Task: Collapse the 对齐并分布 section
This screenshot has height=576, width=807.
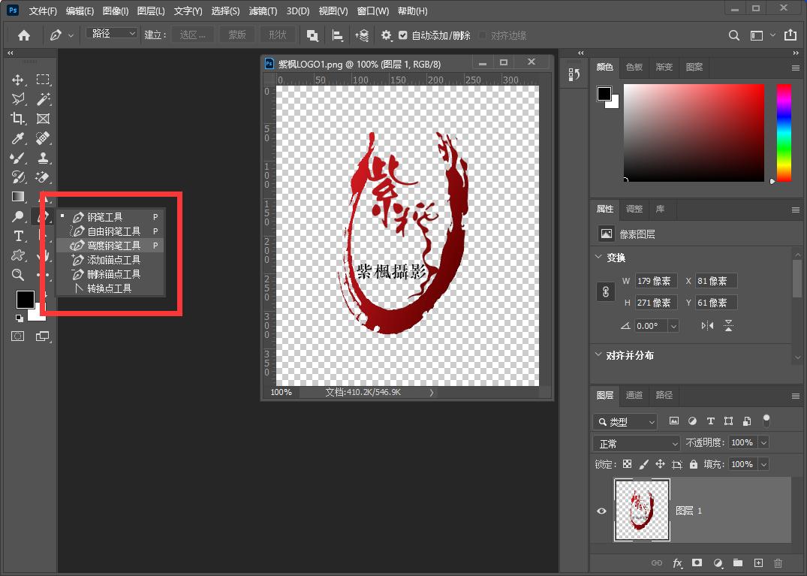Action: pos(598,354)
